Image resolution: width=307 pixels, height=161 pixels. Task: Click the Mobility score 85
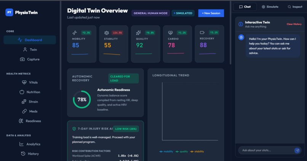point(75,45)
